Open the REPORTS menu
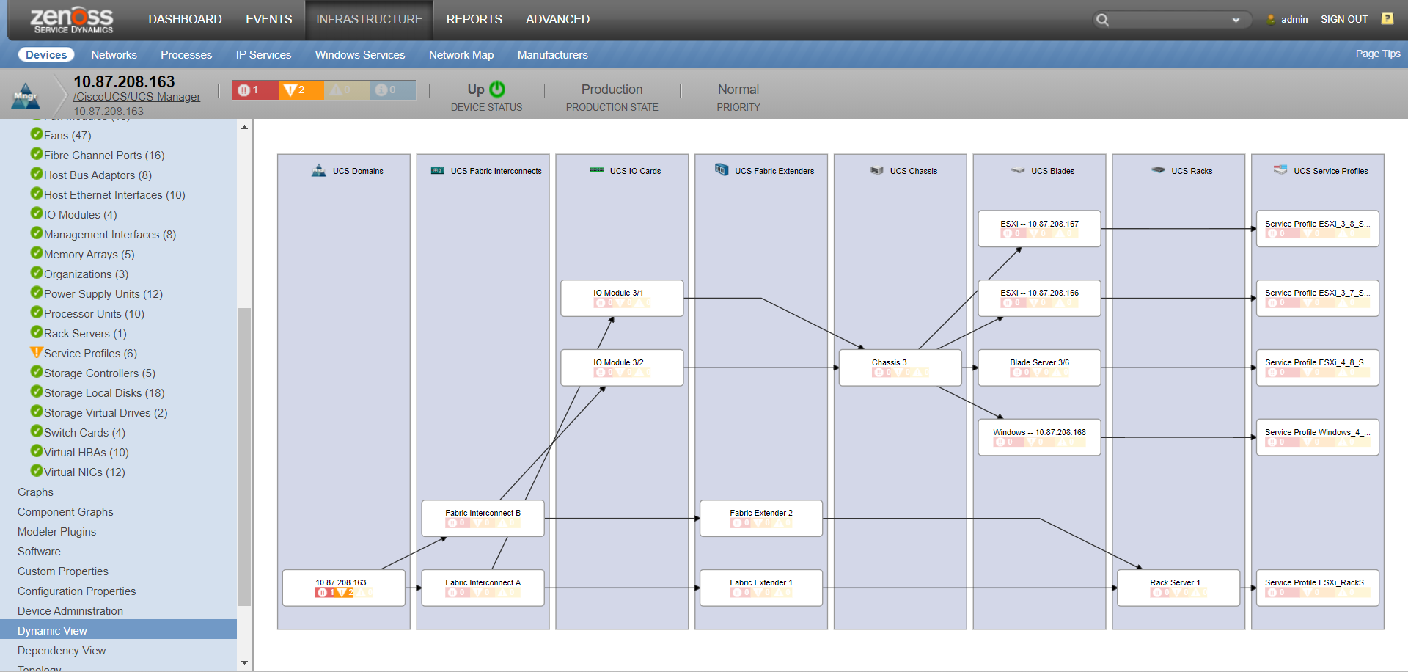 tap(474, 20)
